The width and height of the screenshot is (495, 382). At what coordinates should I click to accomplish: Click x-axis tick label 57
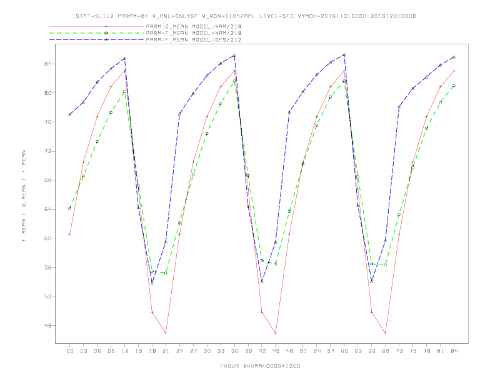[331, 351]
